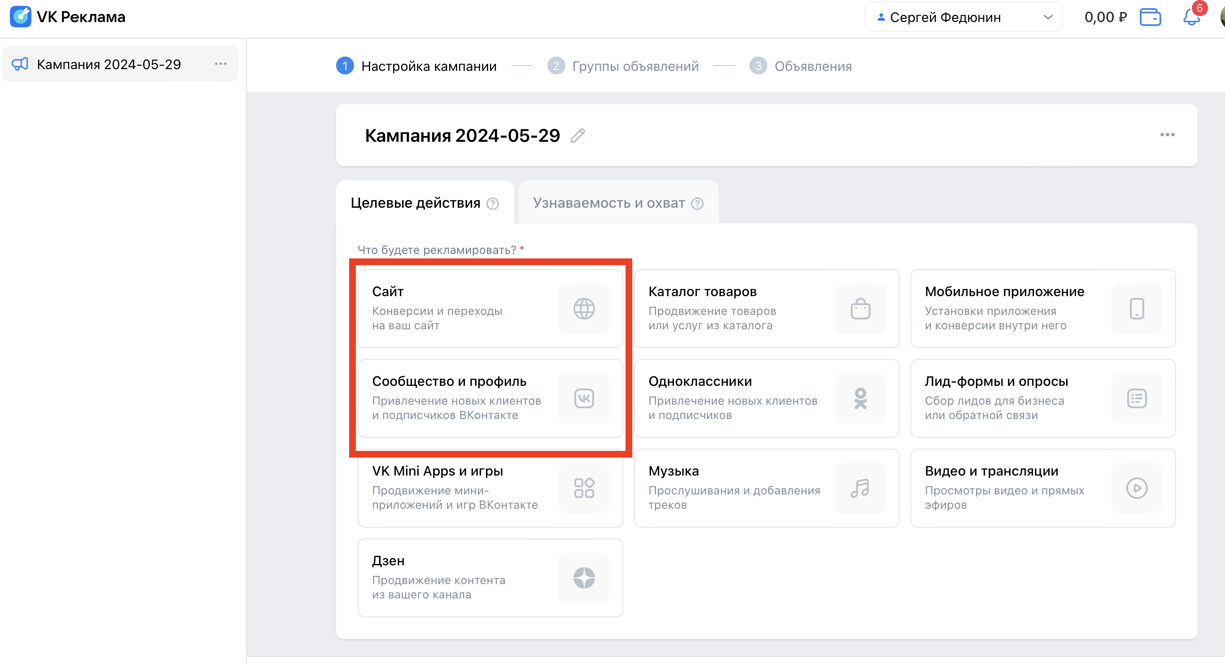Open the wallet balance icon
This screenshot has width=1225, height=664.
tap(1150, 17)
